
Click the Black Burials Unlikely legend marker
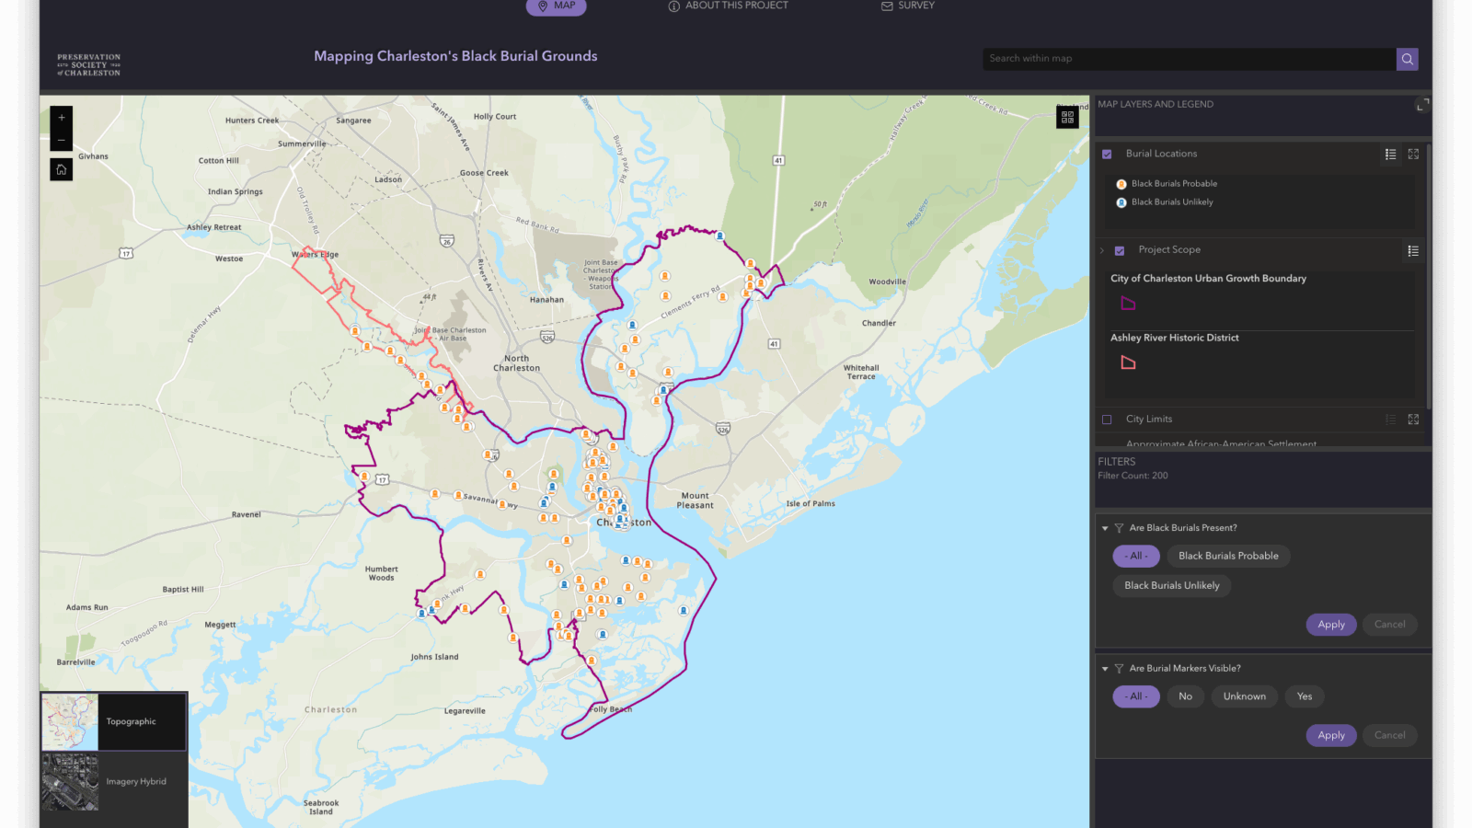coord(1121,202)
